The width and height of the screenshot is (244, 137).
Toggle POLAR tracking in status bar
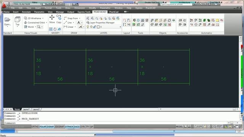point(43,127)
